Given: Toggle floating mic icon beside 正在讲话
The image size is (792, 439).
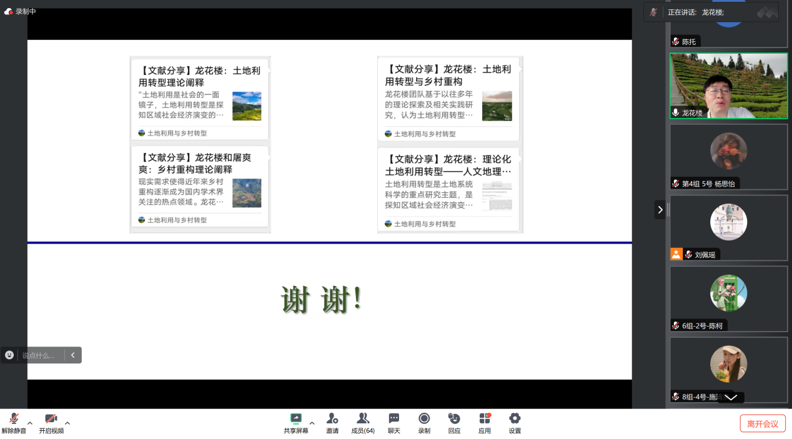Looking at the screenshot, I should click(653, 12).
